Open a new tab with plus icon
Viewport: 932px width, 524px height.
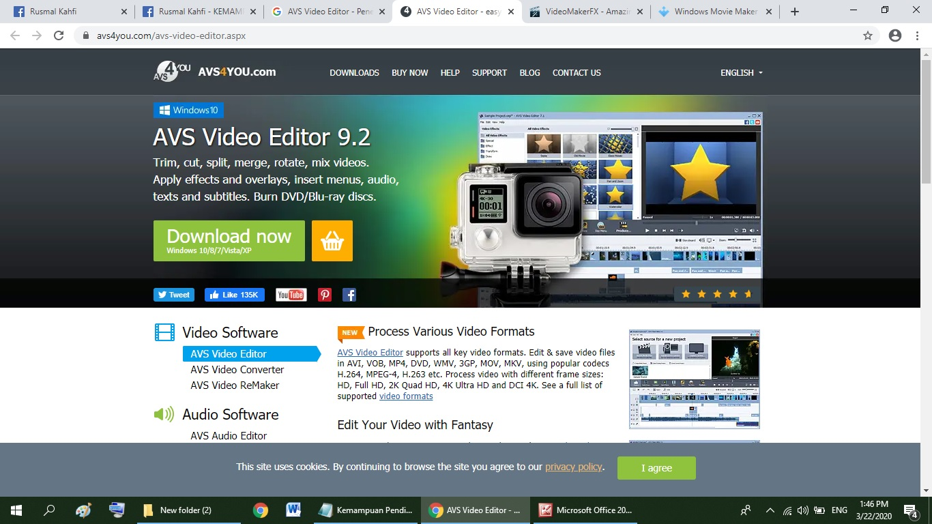click(795, 12)
